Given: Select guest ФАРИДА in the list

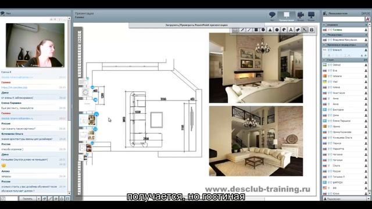Looking at the screenshot, I should pyautogui.click(x=345, y=182).
